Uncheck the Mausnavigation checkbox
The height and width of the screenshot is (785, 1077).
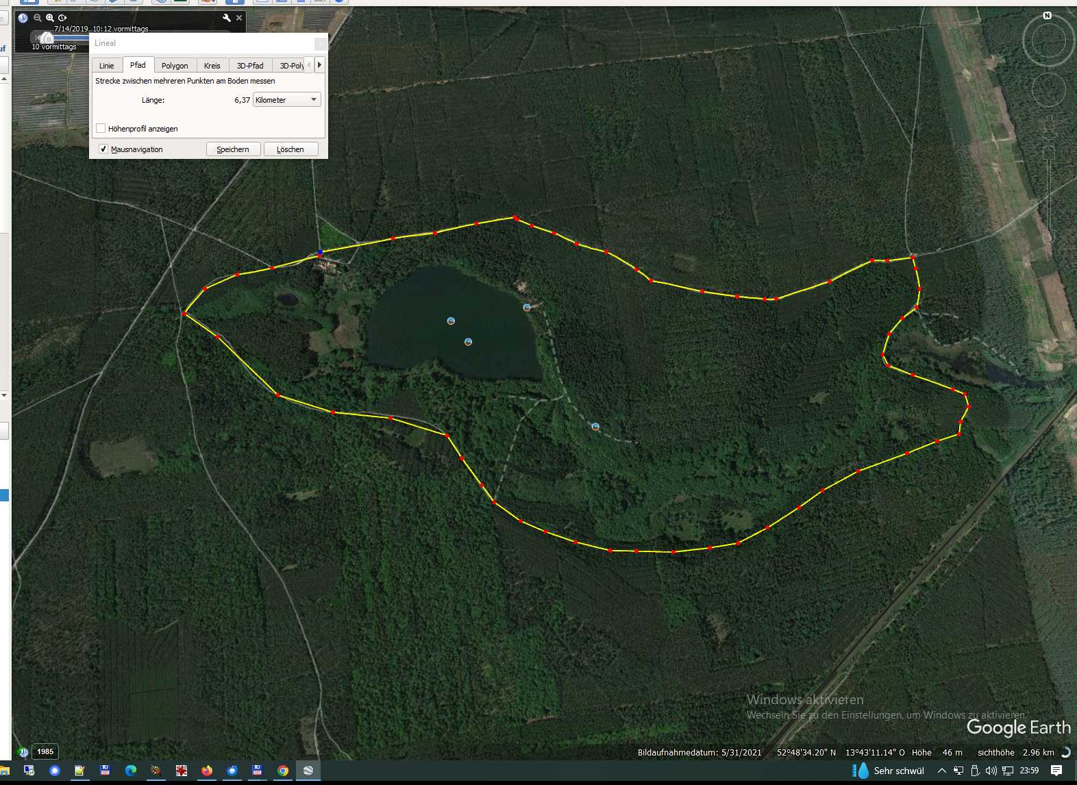click(103, 149)
